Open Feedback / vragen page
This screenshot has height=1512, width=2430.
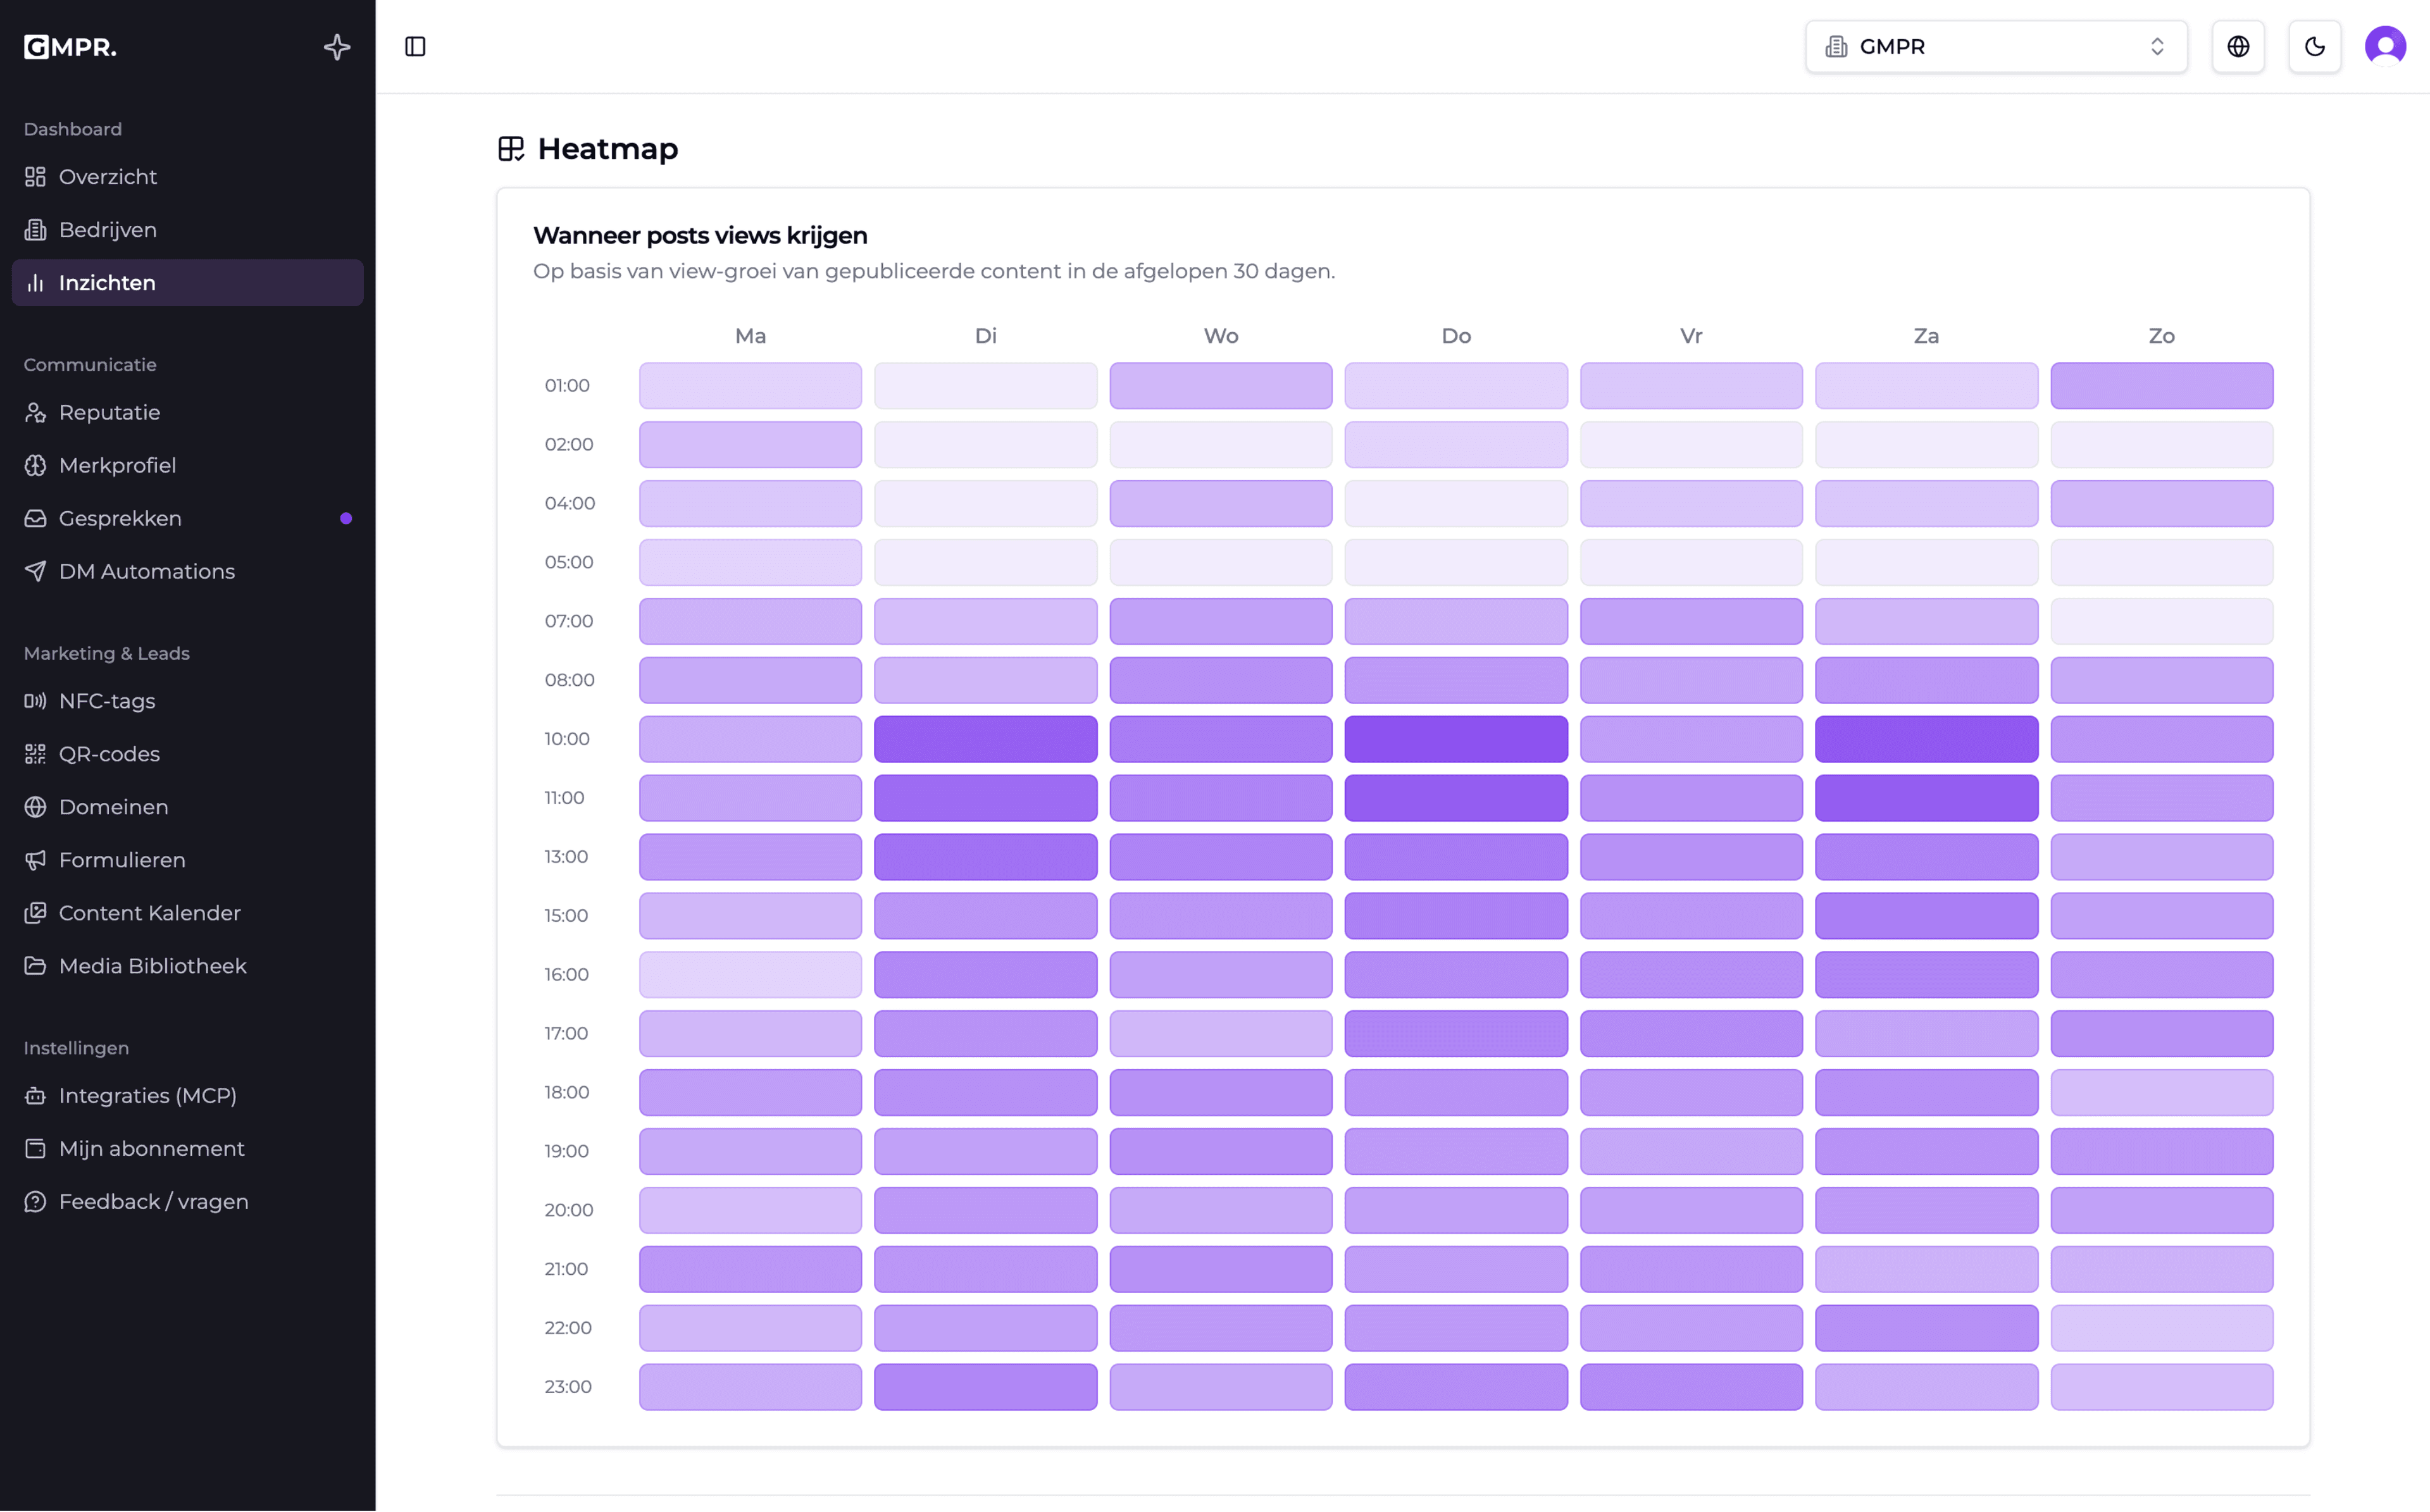[x=187, y=1201]
